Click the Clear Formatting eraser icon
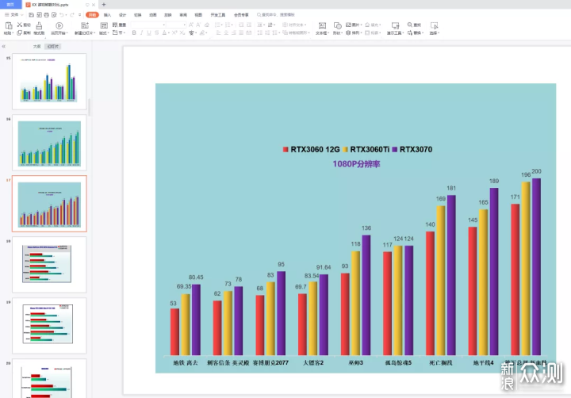 pos(206,25)
